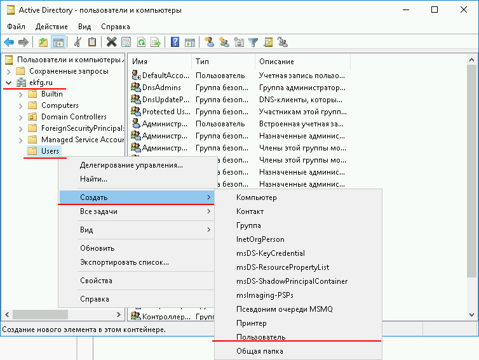The image size is (479, 360).
Task: Collapse the ekfg.ru domain node
Action: pyautogui.click(x=8, y=83)
